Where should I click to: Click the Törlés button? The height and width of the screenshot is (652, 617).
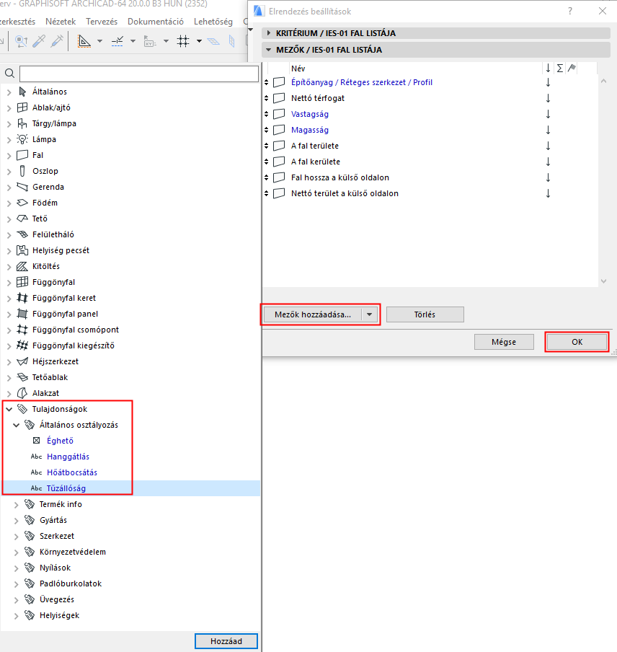click(x=425, y=314)
